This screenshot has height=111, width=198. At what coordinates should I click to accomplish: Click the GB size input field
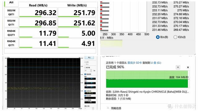tap(88, 71)
